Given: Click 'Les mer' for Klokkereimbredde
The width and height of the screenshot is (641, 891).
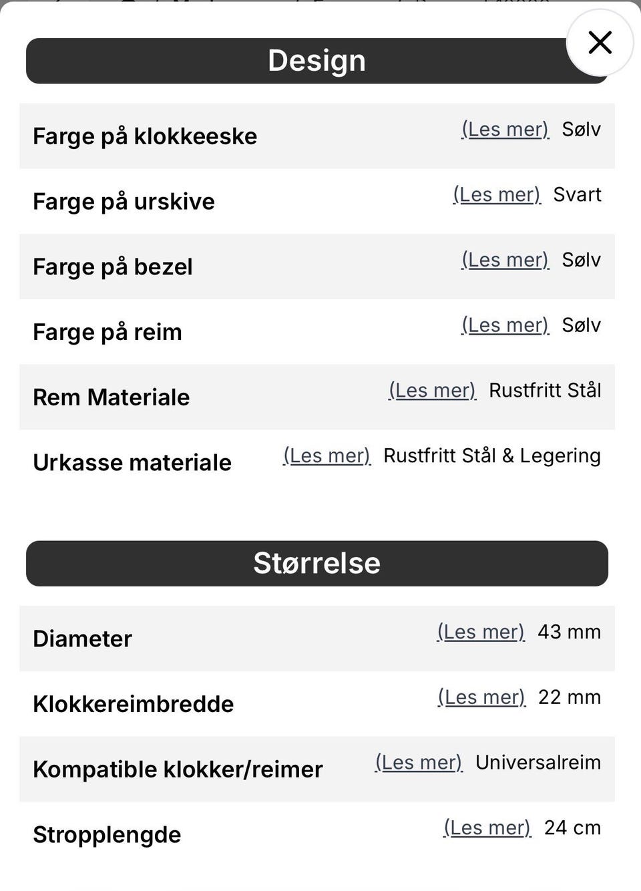Looking at the screenshot, I should [x=481, y=697].
